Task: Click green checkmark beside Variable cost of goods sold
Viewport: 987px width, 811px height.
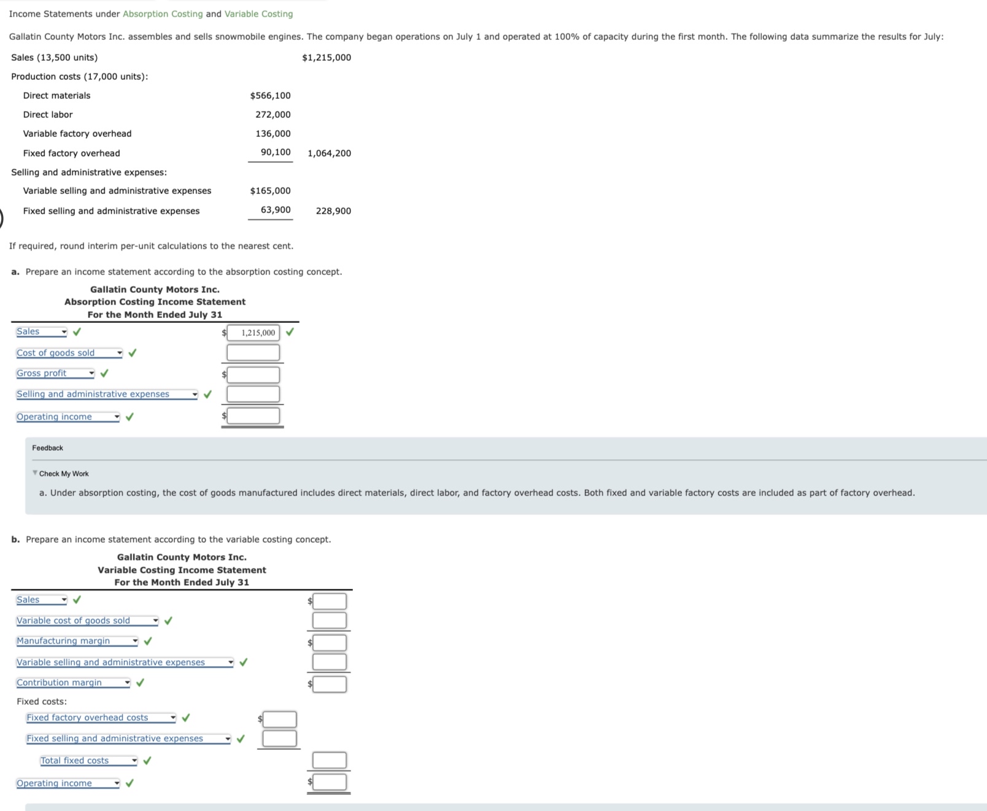Action: pyautogui.click(x=168, y=621)
